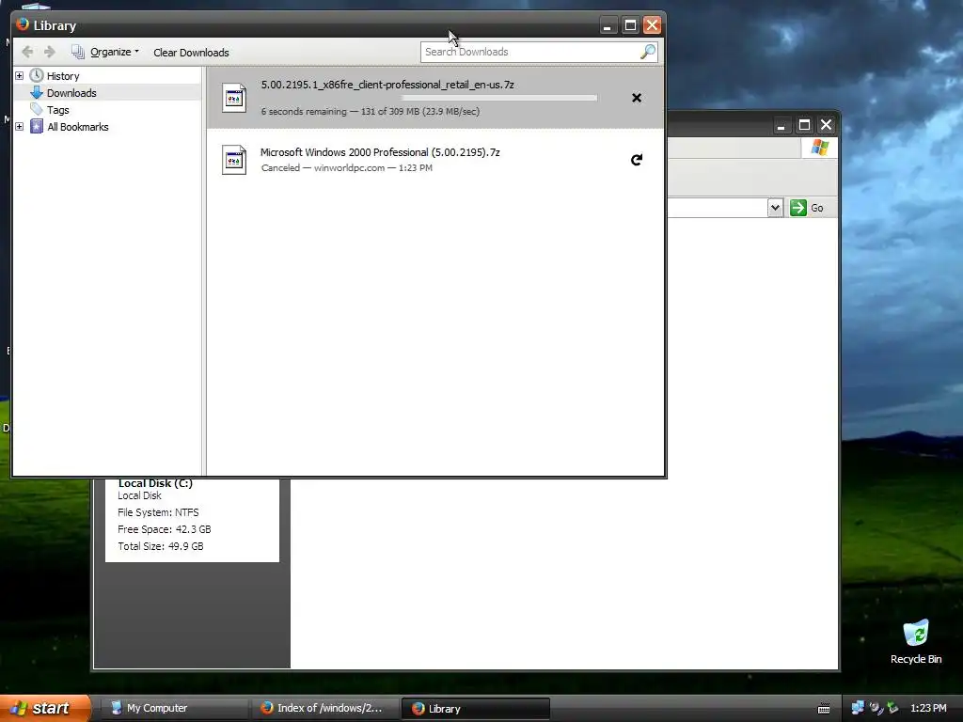The width and height of the screenshot is (963, 722).
Task: Go back with Library back arrow
Action: pyautogui.click(x=27, y=53)
